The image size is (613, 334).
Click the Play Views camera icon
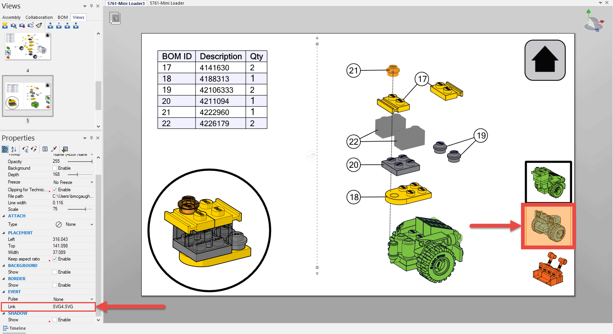[x=59, y=25]
